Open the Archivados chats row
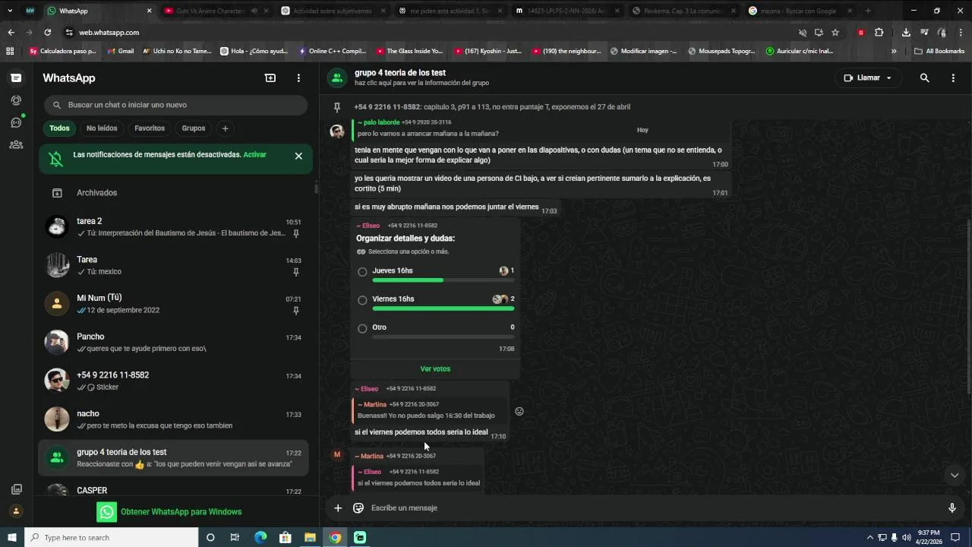Viewport: 972px width, 547px height. coord(175,193)
